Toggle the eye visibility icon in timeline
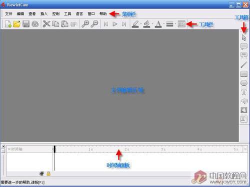The width and height of the screenshot is (250, 187). click(41, 174)
